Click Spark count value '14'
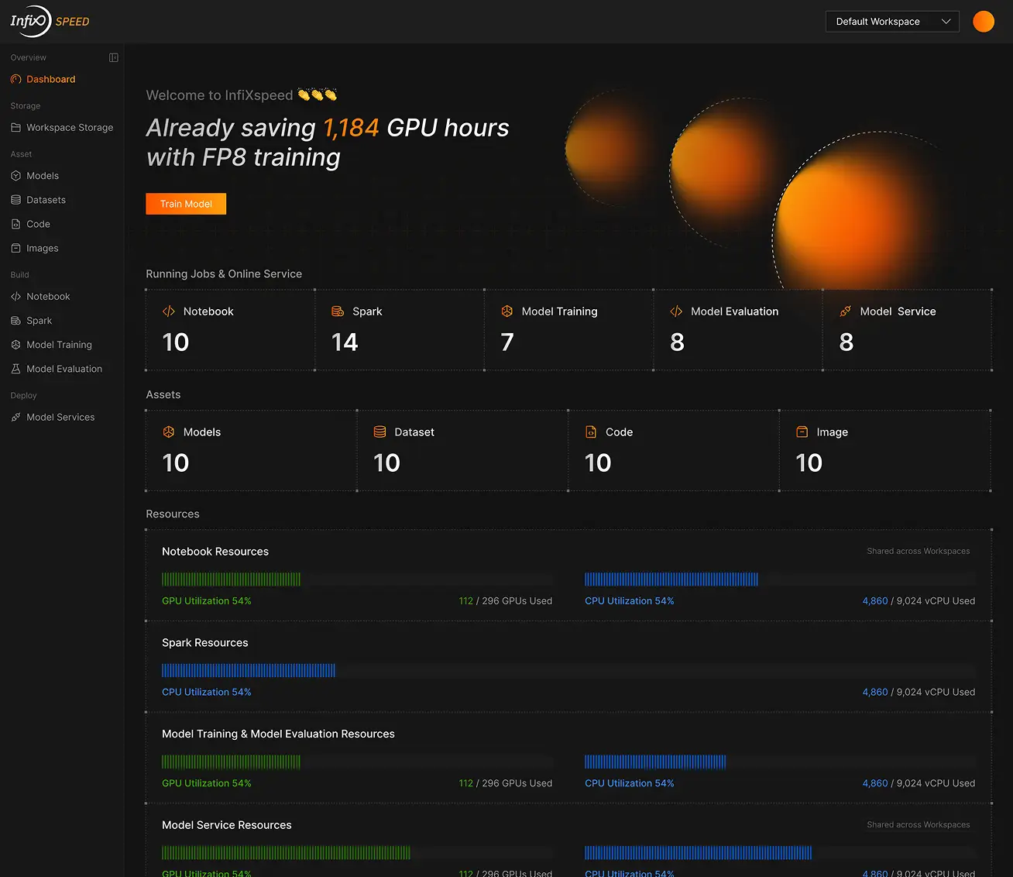This screenshot has width=1013, height=877. pos(345,342)
